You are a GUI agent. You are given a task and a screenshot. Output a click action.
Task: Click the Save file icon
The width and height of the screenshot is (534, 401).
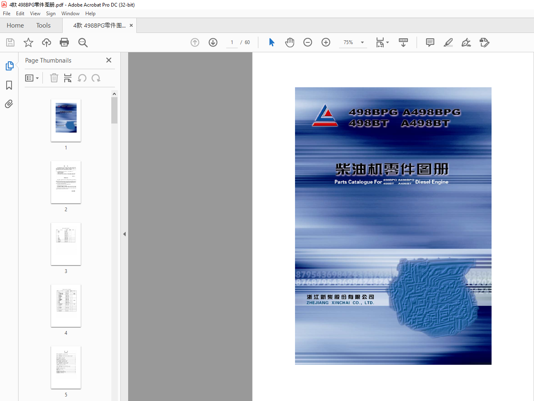tap(10, 42)
